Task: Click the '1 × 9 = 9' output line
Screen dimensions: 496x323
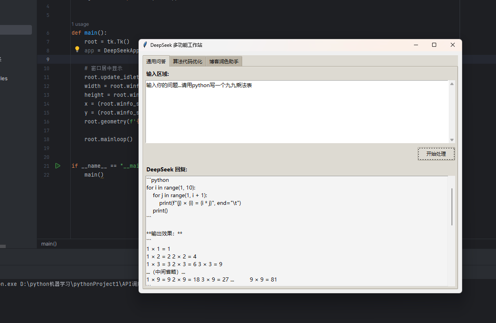Action: pos(211,279)
